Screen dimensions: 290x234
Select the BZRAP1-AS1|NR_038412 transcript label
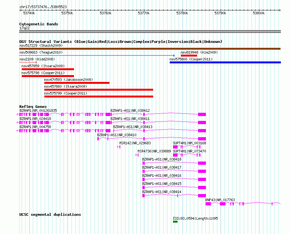click(130, 110)
